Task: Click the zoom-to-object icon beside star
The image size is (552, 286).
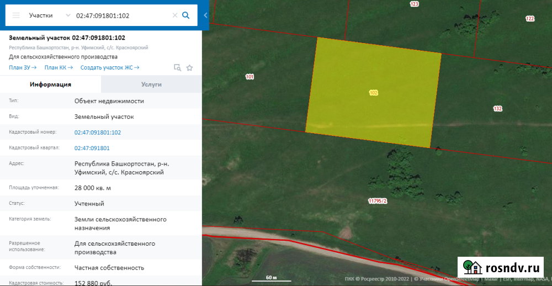Action: (177, 68)
